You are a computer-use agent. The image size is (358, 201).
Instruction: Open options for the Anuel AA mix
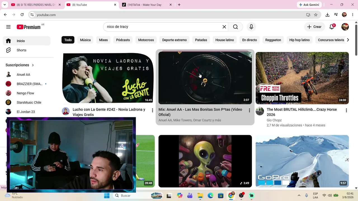[x=249, y=111]
